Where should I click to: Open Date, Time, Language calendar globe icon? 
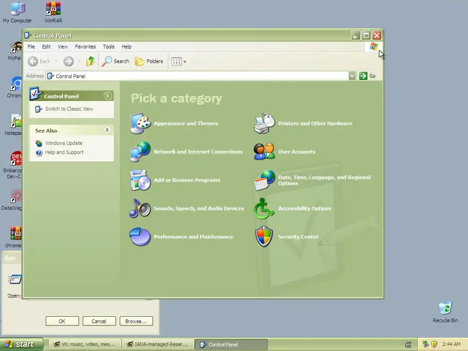tap(265, 180)
